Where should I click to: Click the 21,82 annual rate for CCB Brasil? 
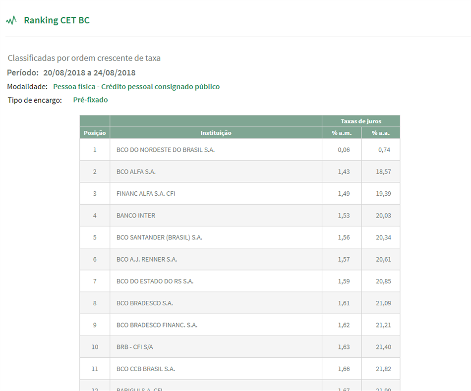[383, 369]
